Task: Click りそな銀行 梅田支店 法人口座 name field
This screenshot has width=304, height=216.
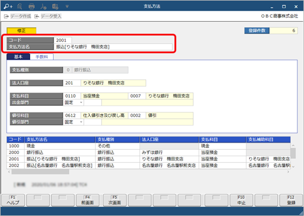Action: coord(114,83)
